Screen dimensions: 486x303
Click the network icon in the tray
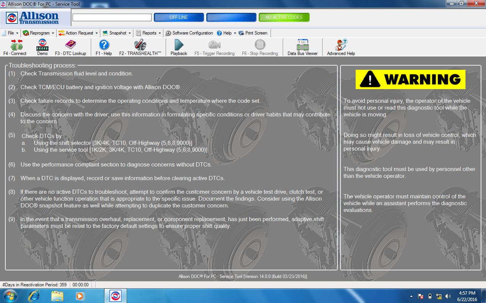tap(439, 296)
